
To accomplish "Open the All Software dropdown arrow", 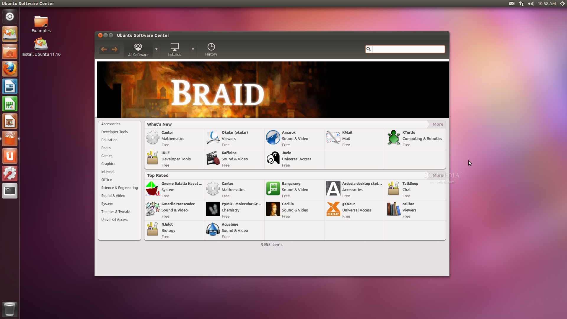I will pyautogui.click(x=156, y=49).
